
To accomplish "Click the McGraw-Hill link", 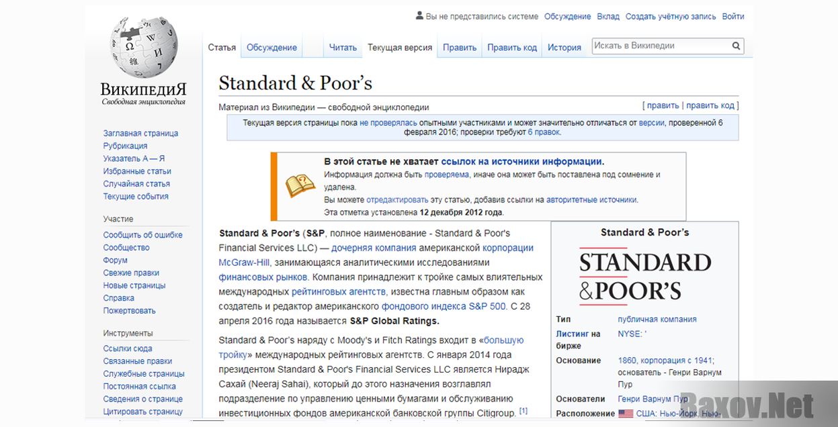I will click(x=244, y=263).
